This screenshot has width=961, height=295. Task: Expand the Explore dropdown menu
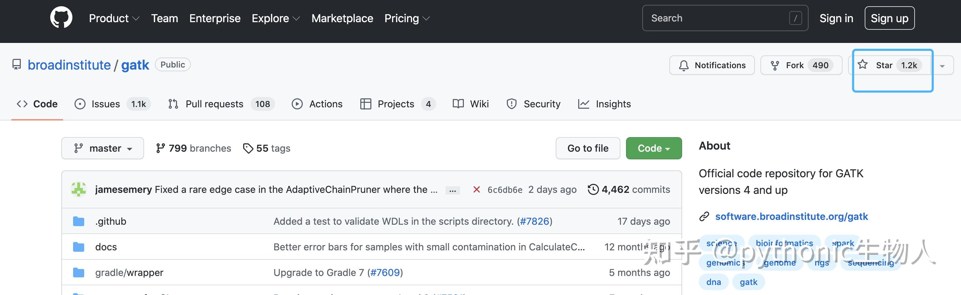276,18
